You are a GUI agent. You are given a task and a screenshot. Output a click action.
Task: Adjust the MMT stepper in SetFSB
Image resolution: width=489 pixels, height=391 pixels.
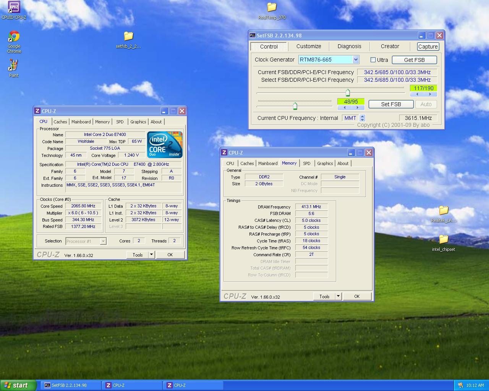click(x=363, y=118)
